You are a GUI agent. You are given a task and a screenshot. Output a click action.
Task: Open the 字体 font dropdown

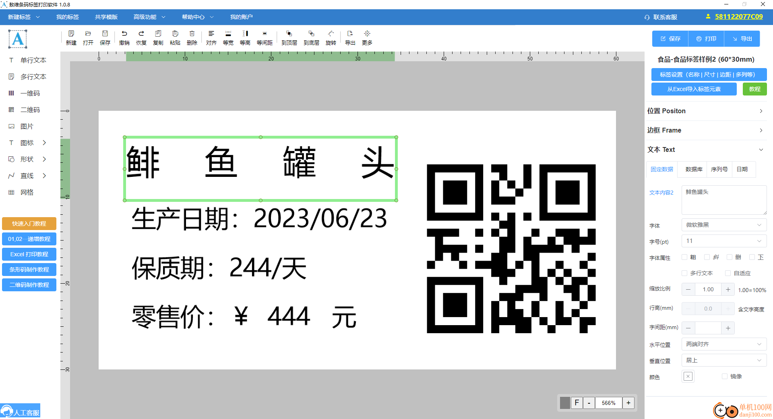(724, 225)
